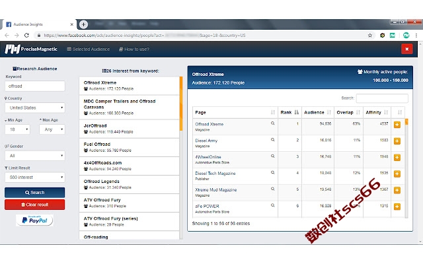Sort table by Page column
423x264 pixels.
point(235,112)
